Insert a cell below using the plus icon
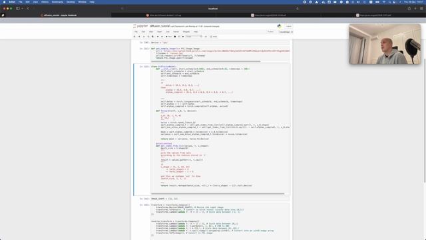The image size is (426, 240). pyautogui.click(x=139, y=37)
